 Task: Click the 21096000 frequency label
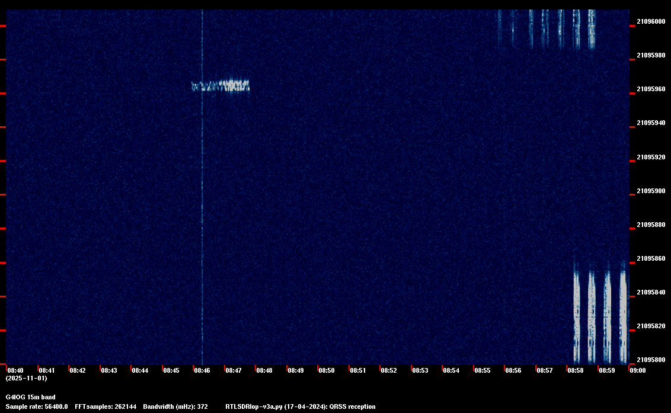pos(651,21)
